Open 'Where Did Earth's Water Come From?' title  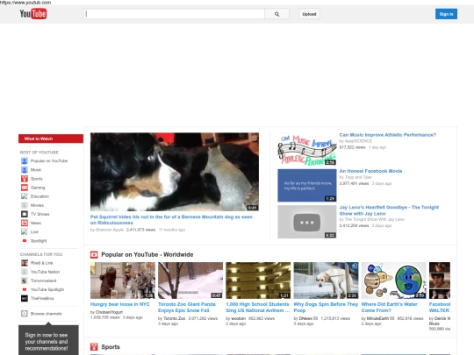(x=390, y=308)
